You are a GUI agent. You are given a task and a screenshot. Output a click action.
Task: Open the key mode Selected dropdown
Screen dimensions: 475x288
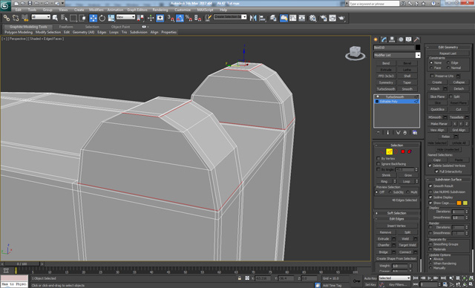pos(394,278)
